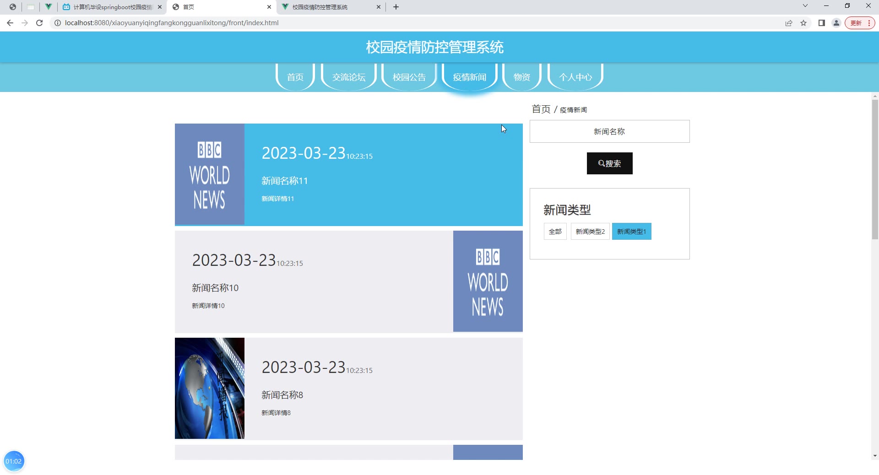This screenshot has height=475, width=879.
Task: Open 物资 navigation item
Action: tap(522, 77)
